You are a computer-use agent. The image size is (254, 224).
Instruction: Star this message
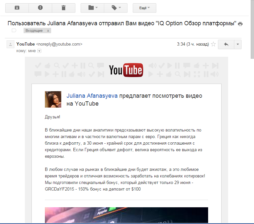[213, 44]
